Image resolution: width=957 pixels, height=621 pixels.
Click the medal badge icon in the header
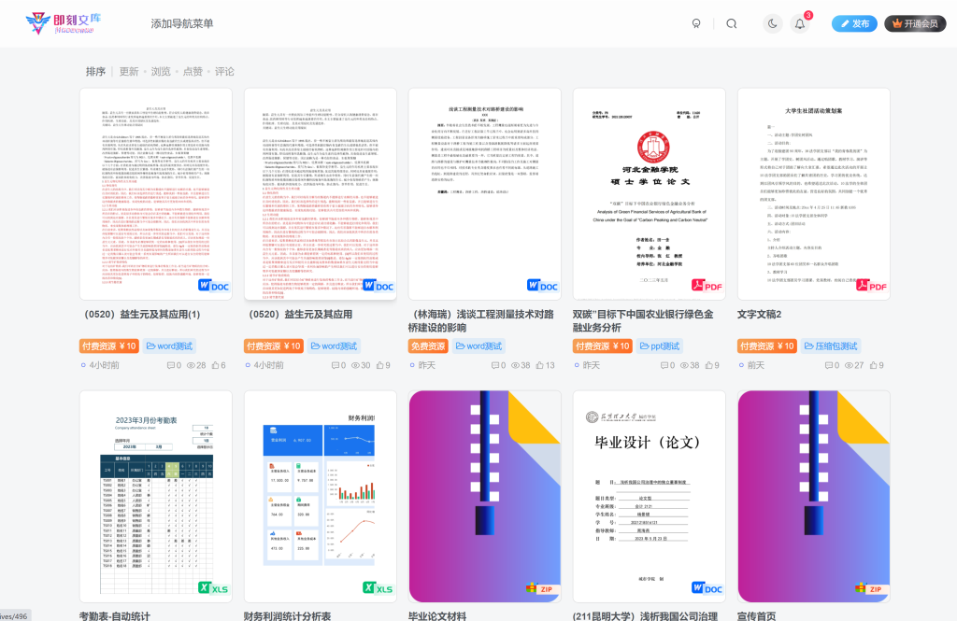[x=697, y=23]
